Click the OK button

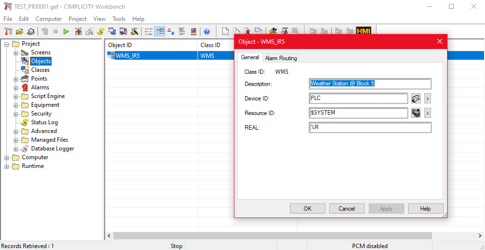coord(307,209)
